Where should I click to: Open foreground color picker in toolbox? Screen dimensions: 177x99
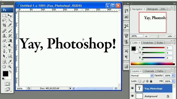pos(6,74)
